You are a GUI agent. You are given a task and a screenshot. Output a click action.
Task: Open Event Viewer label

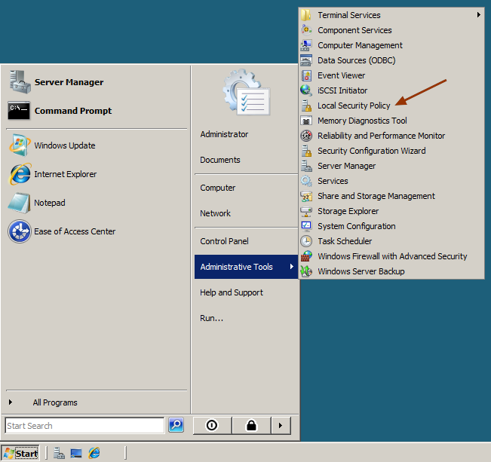click(x=342, y=75)
